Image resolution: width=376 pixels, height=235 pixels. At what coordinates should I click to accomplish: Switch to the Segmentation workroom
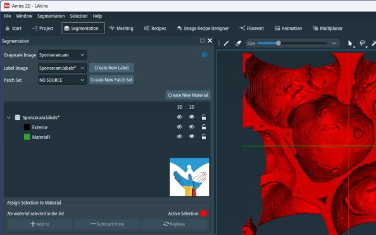pyautogui.click(x=83, y=29)
